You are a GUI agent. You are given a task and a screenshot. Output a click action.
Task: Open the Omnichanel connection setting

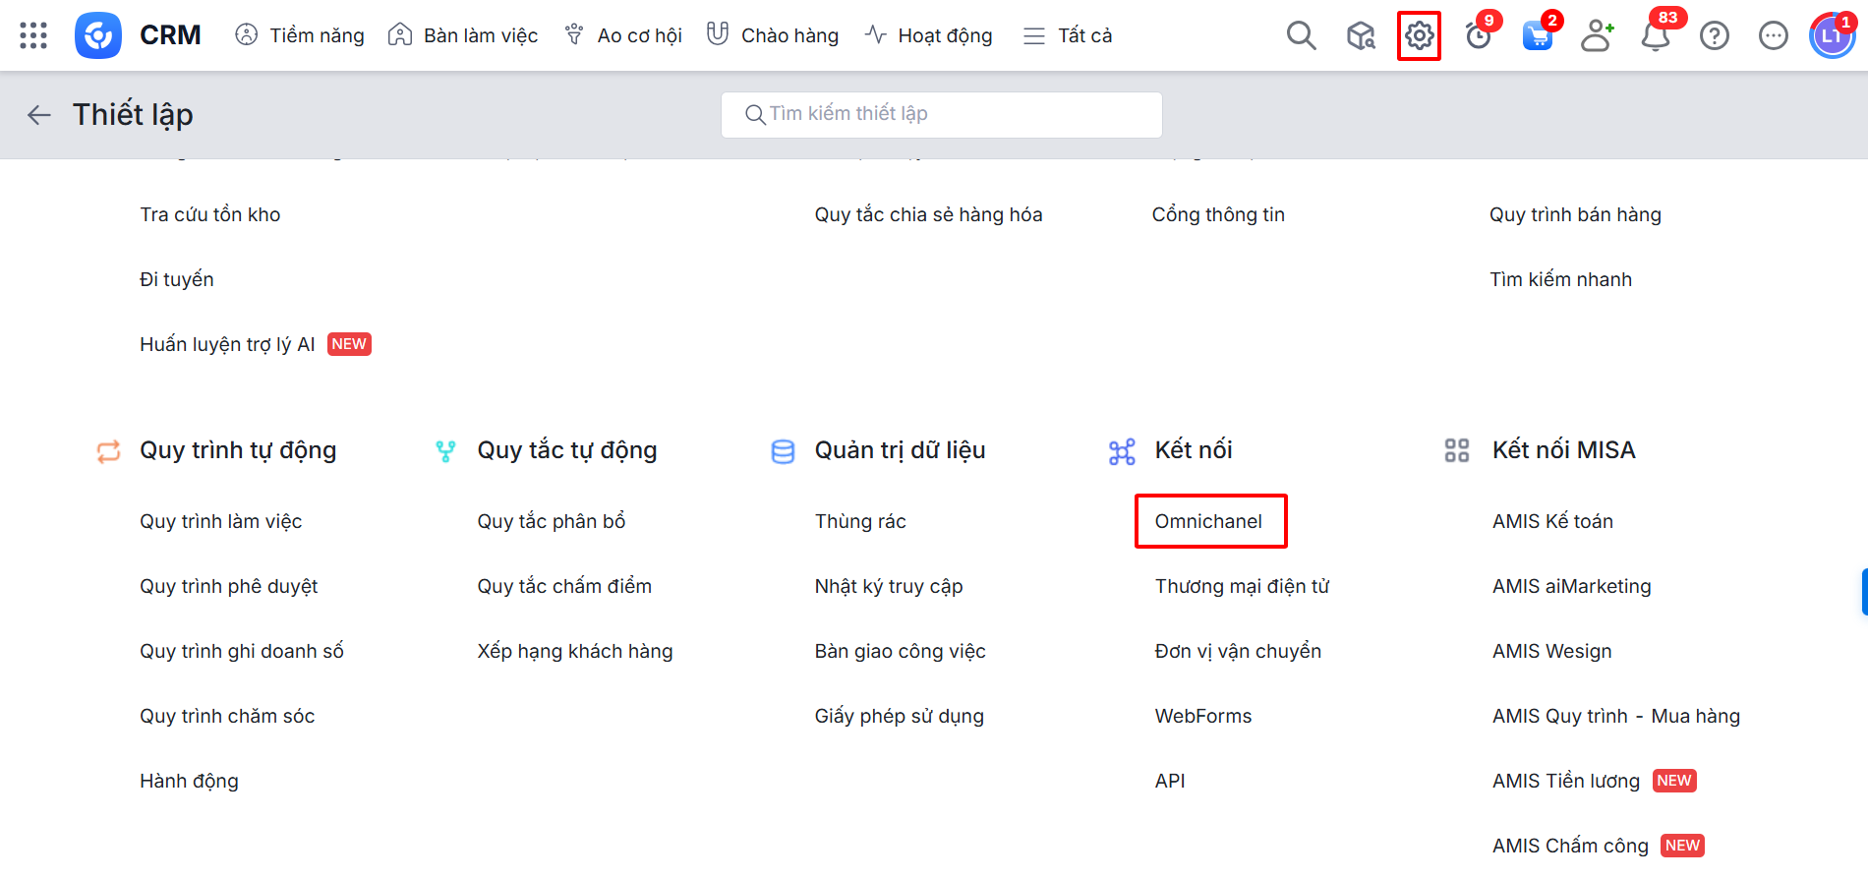(x=1208, y=521)
